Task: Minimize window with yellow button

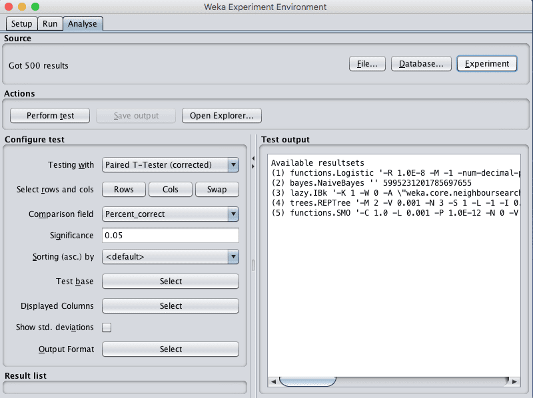Action: coord(22,7)
